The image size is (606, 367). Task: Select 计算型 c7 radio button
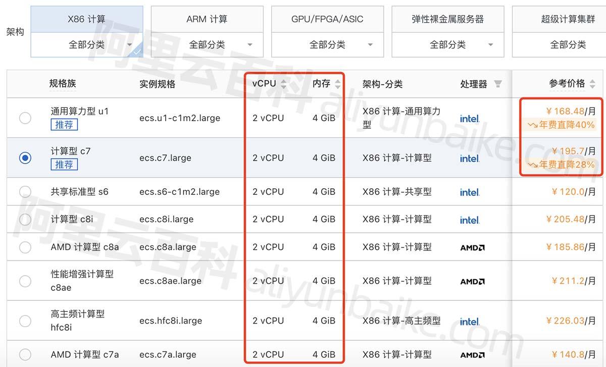pos(25,158)
